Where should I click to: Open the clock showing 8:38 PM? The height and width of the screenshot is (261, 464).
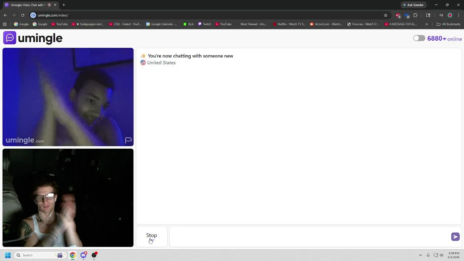pos(453,255)
